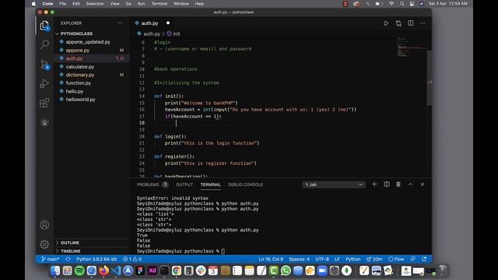Open Firefox from the Dock

103,271
